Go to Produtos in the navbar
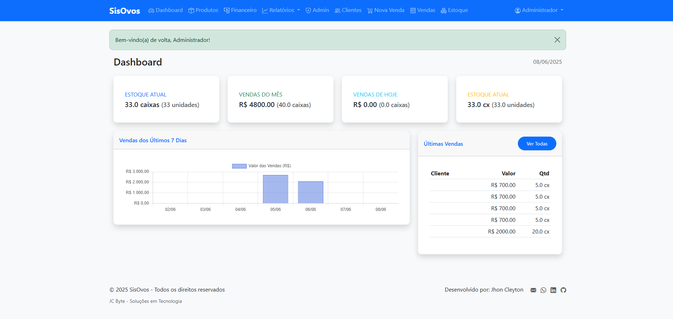 203,10
